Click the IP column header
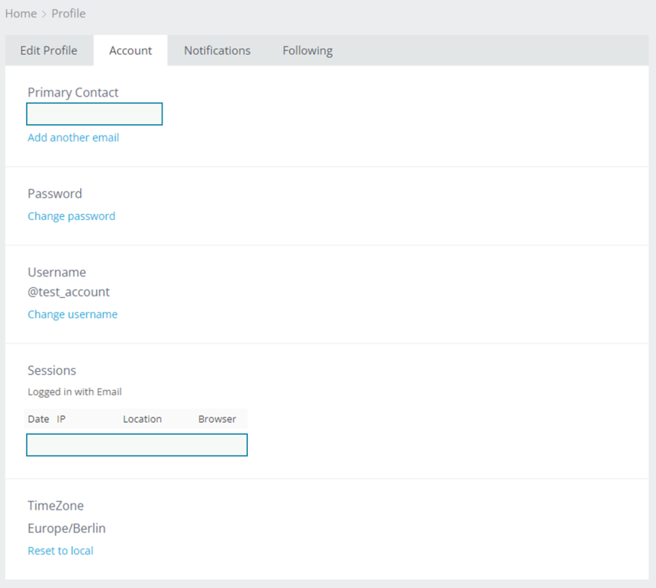 [x=61, y=419]
